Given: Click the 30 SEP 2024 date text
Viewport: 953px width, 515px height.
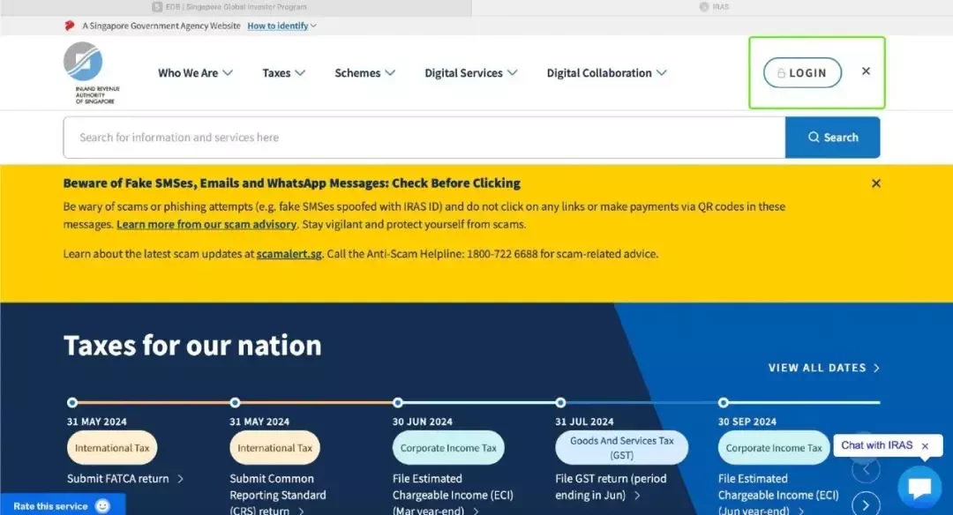Looking at the screenshot, I should point(747,422).
